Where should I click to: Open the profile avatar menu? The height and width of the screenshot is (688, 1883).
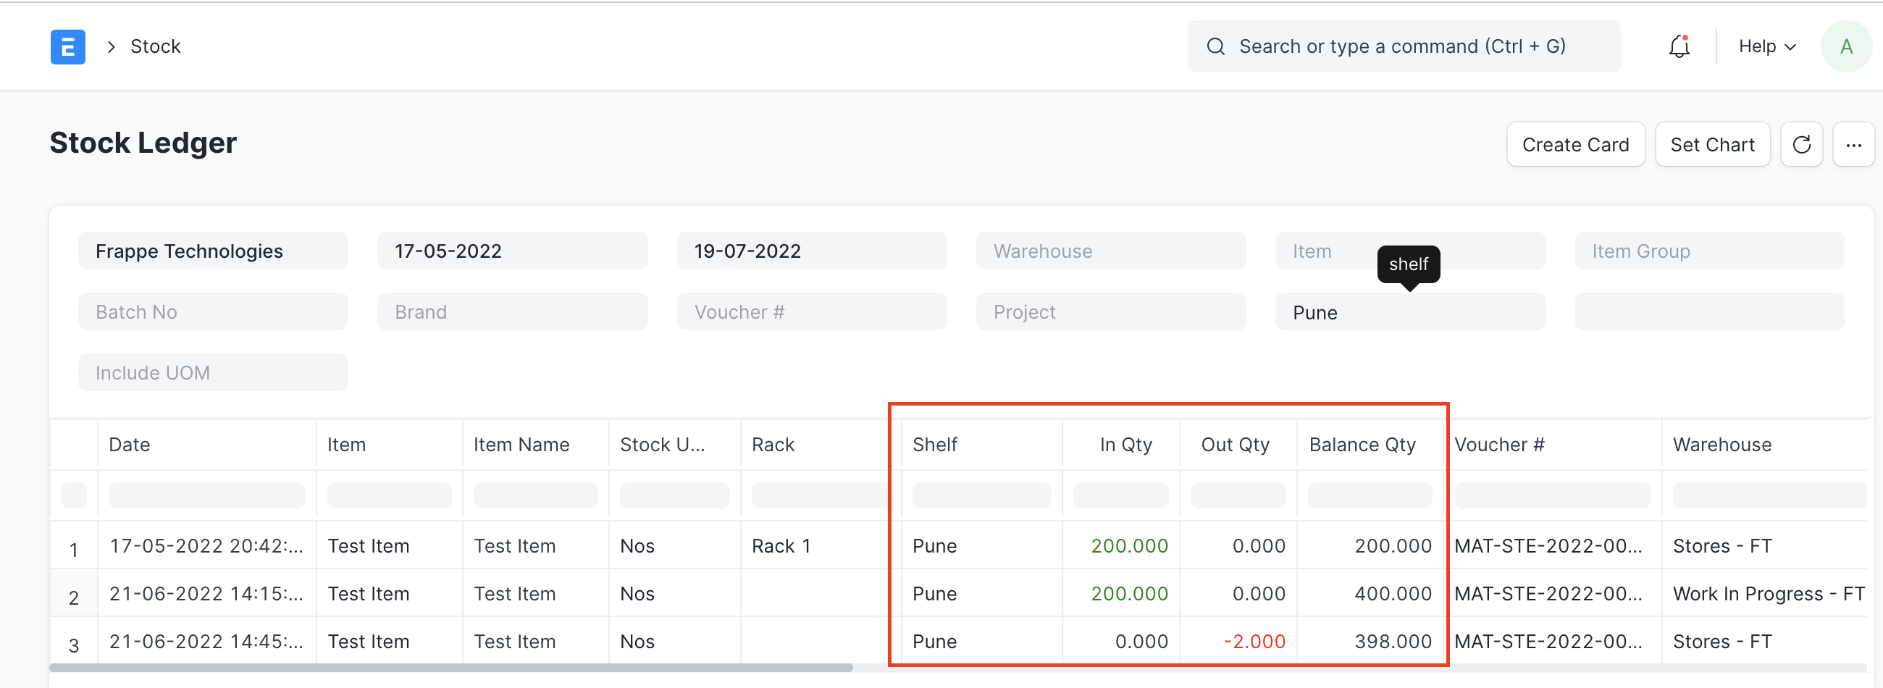[x=1846, y=46]
